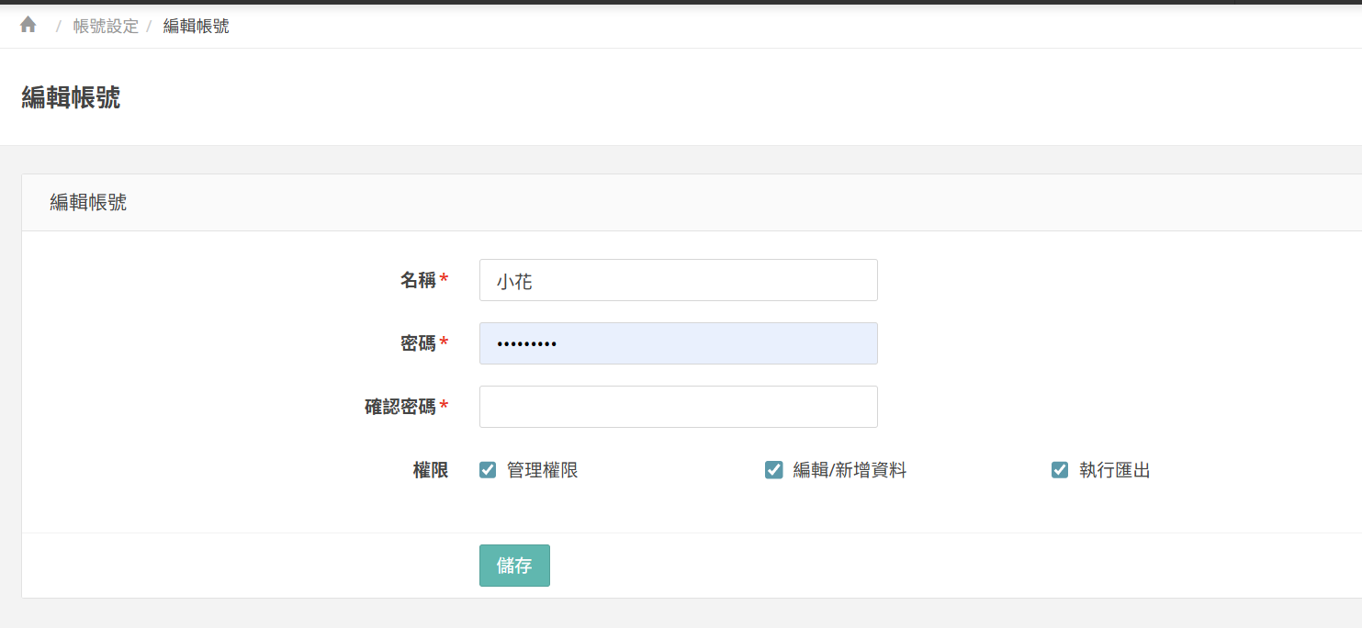This screenshot has height=628, width=1362.
Task: Click the 確認密碼 field label
Action: (x=400, y=407)
